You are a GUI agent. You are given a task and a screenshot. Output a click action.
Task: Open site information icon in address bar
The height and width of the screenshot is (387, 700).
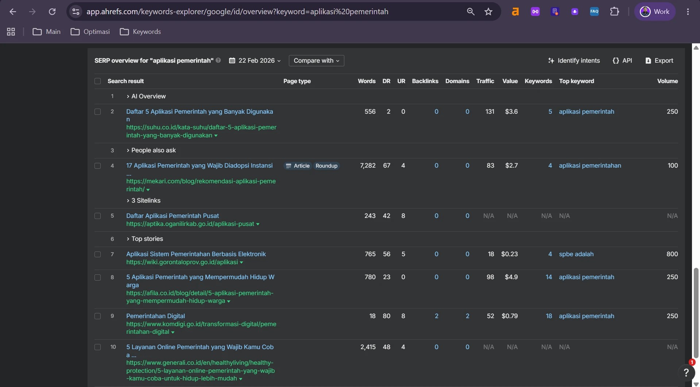[76, 12]
